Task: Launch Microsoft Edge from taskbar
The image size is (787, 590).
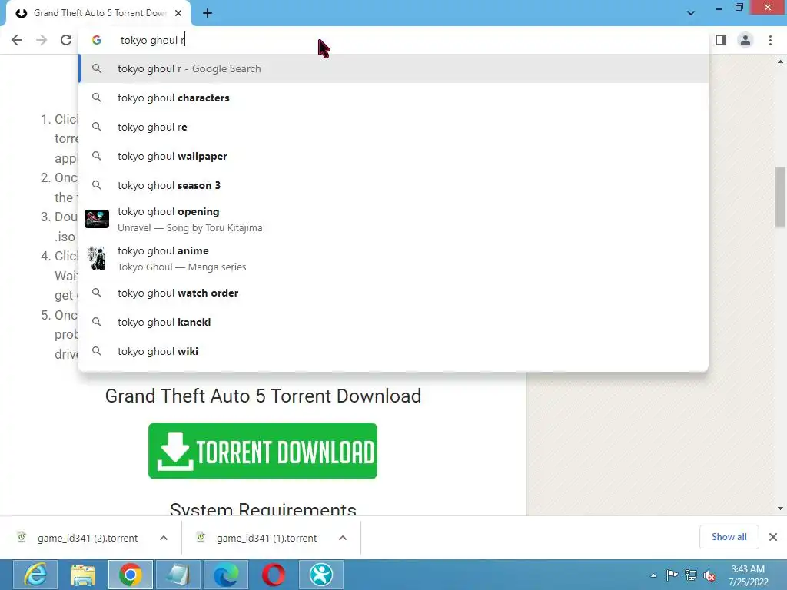Action: [226, 575]
